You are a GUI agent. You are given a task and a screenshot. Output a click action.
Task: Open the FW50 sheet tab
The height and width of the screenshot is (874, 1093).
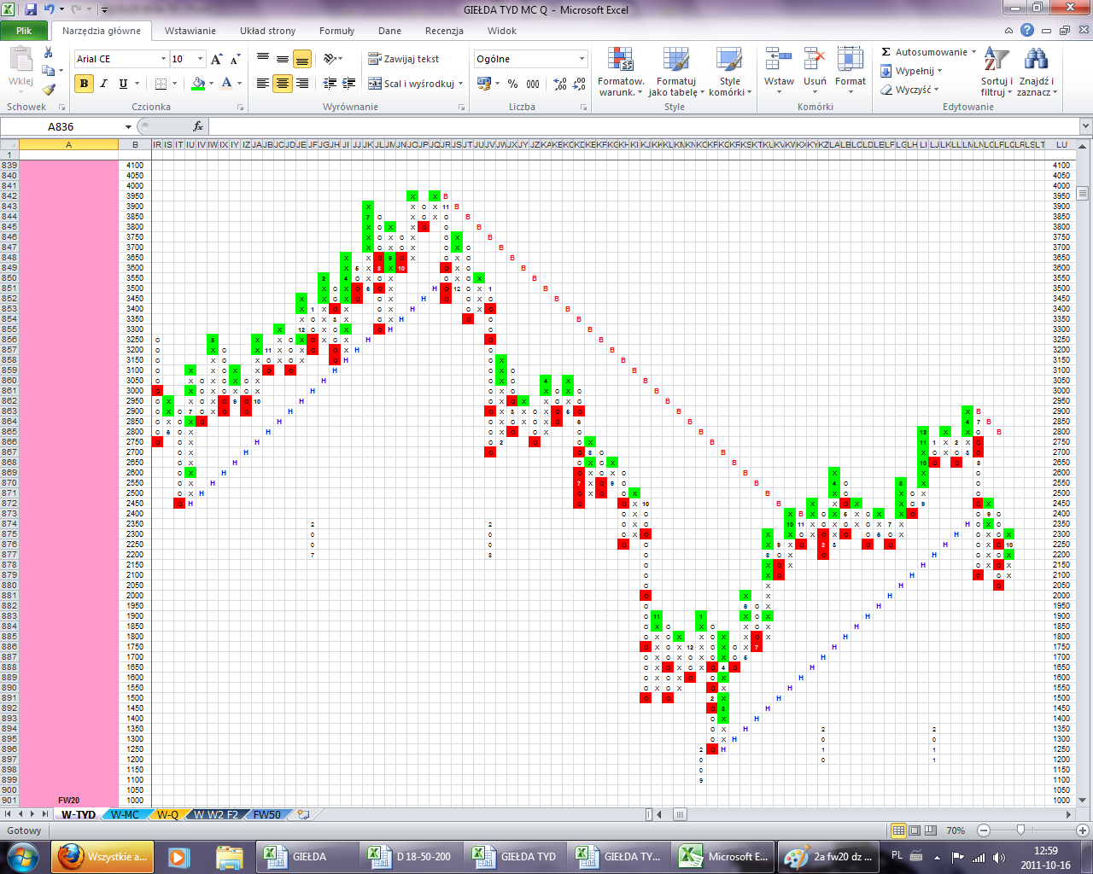click(x=266, y=814)
